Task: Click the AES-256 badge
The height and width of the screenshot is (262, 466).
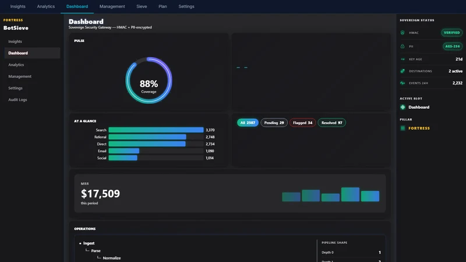Action: click(x=453, y=47)
